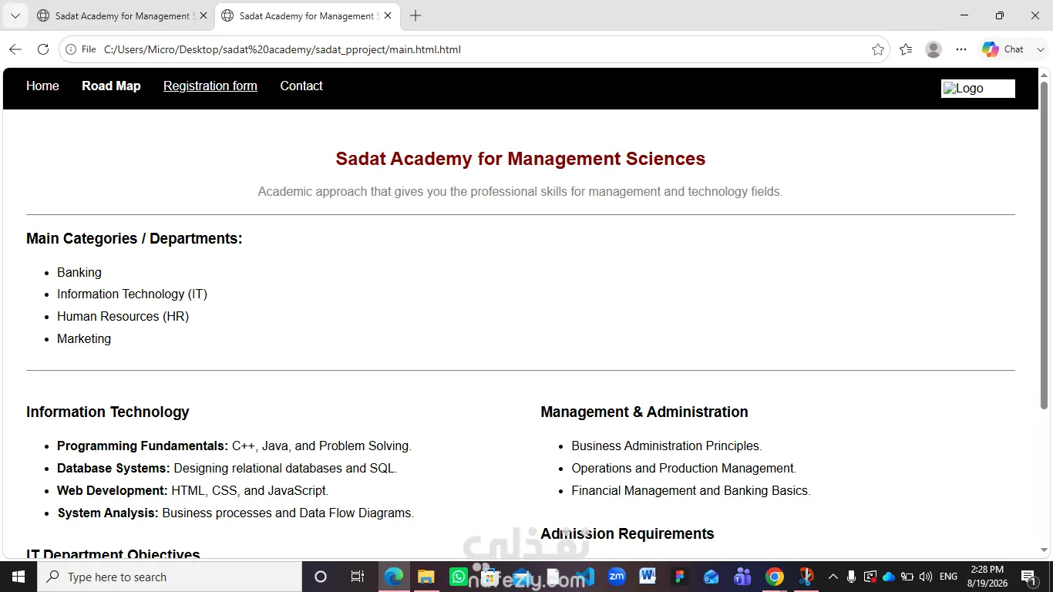Viewport: 1053px width, 592px height.
Task: Open the Windows Start menu
Action: (x=19, y=577)
